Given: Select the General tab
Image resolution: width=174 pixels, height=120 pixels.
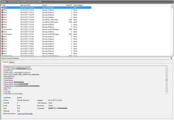Looking at the screenshot, I should tap(5, 62).
